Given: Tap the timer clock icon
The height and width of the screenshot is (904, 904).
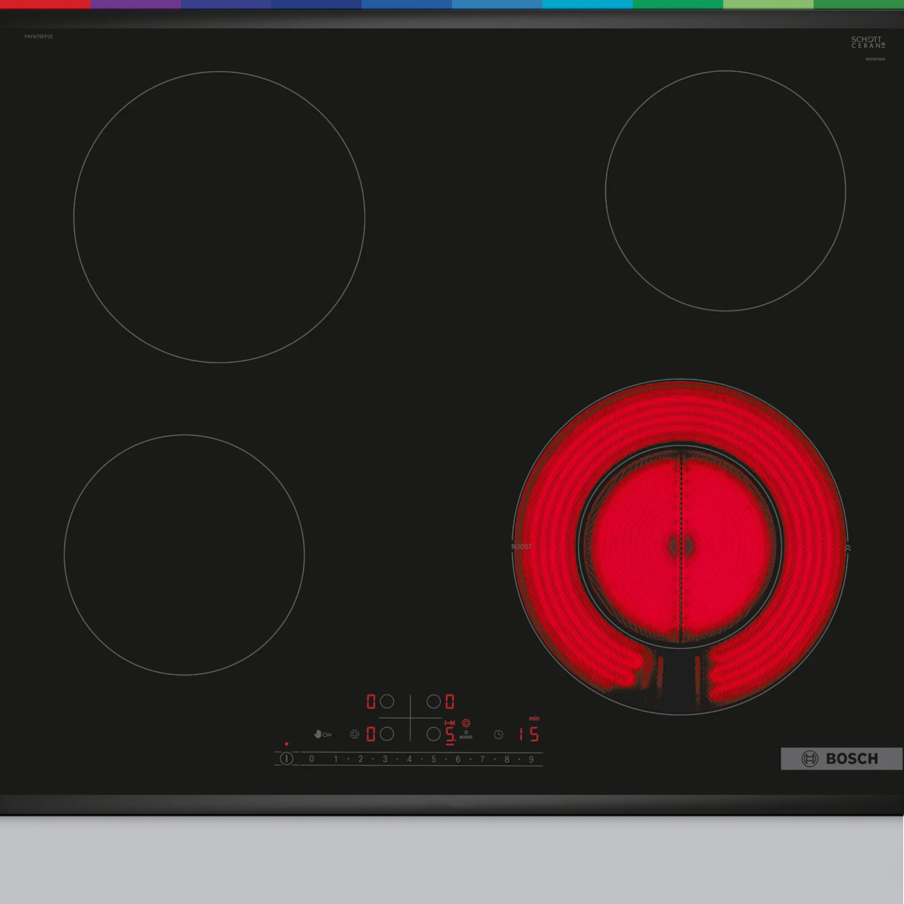Looking at the screenshot, I should pos(499,734).
